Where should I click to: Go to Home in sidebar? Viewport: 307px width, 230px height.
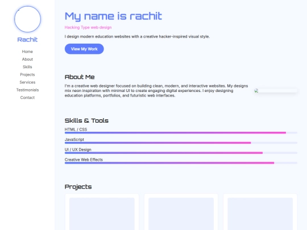click(x=27, y=52)
